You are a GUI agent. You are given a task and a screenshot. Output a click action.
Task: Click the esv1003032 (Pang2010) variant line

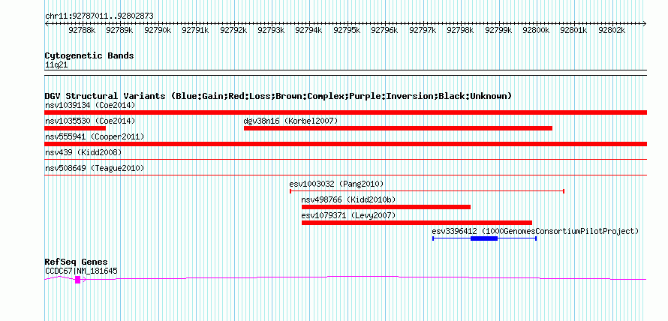click(427, 191)
